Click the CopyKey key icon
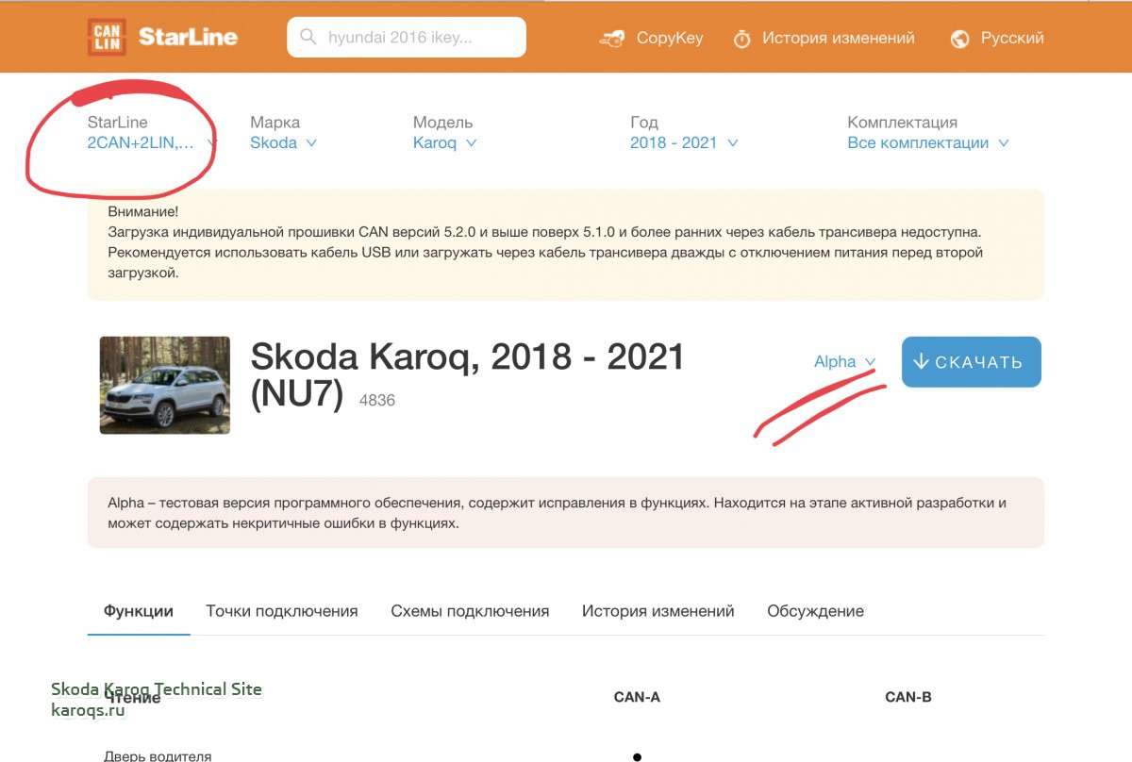The height and width of the screenshot is (762, 1132). point(612,39)
